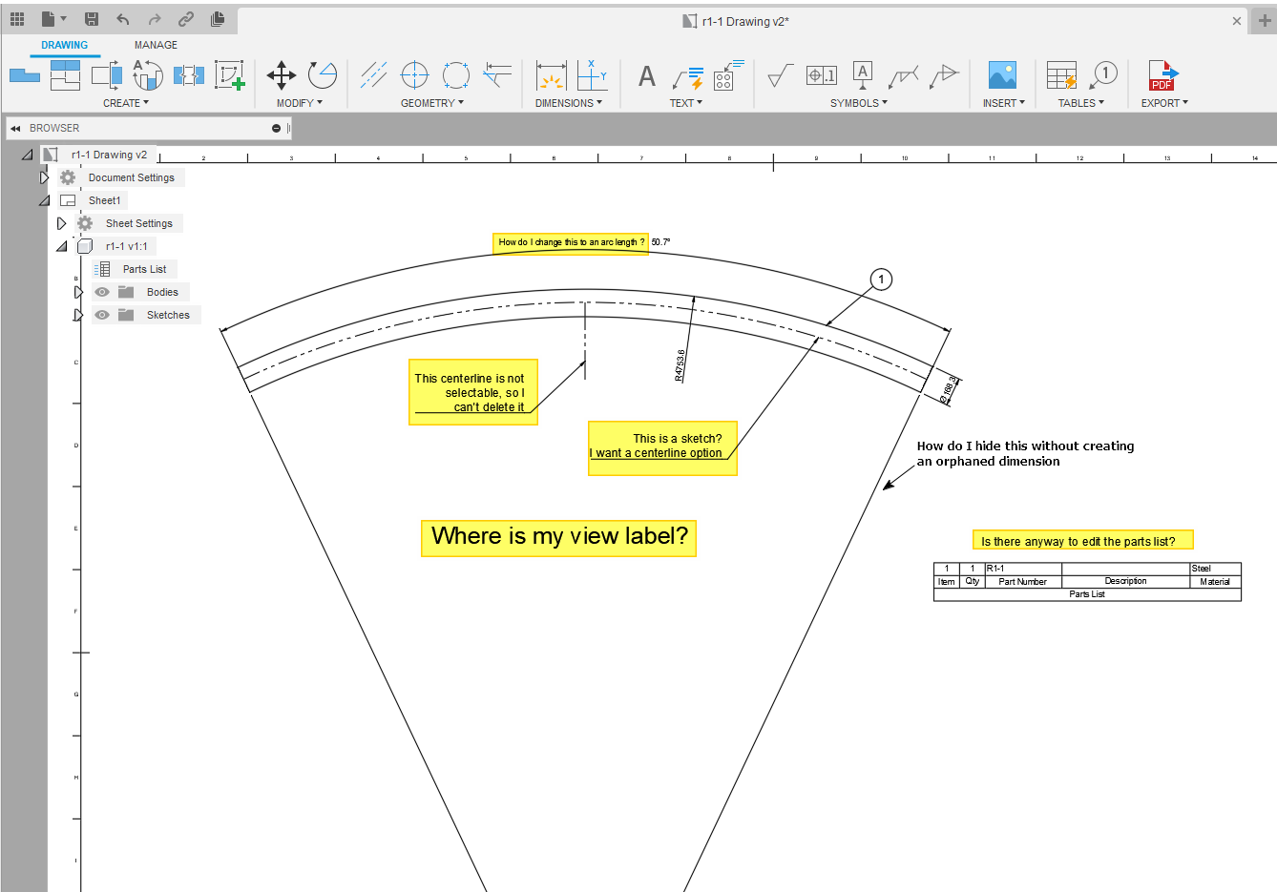This screenshot has height=892, width=1277.
Task: Open the Rotate tool in Modify group
Action: [323, 74]
